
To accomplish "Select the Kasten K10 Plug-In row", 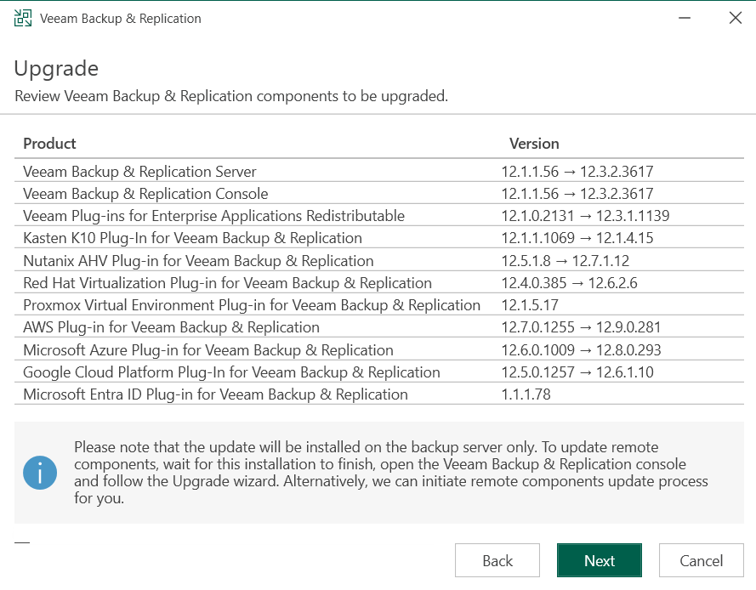I will [379, 238].
